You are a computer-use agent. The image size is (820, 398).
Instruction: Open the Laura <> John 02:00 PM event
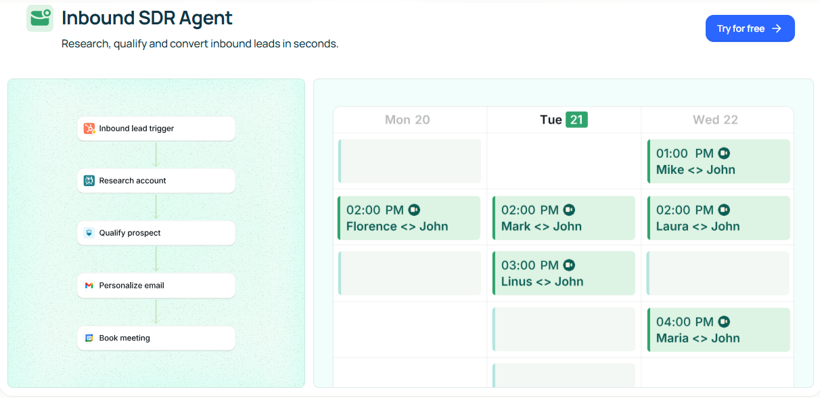click(719, 218)
